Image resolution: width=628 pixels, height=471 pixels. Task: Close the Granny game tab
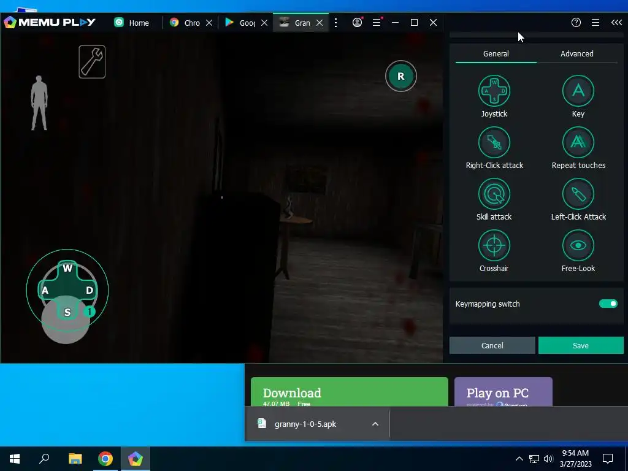tap(320, 23)
